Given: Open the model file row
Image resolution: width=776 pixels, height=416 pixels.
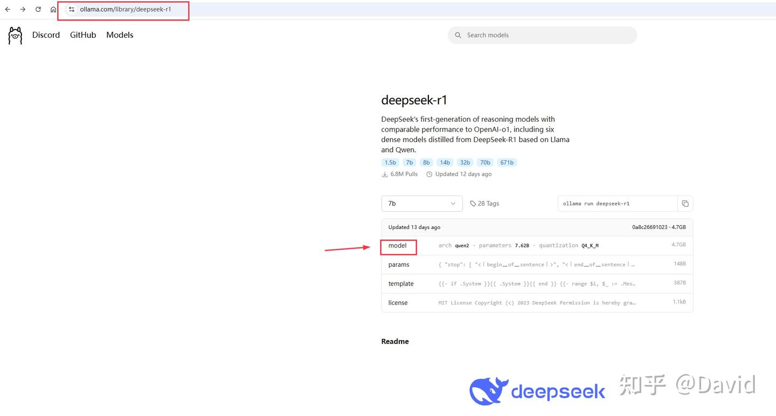Looking at the screenshot, I should coord(398,246).
